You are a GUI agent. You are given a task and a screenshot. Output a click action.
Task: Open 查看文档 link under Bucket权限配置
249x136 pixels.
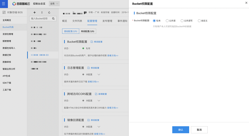113,56
